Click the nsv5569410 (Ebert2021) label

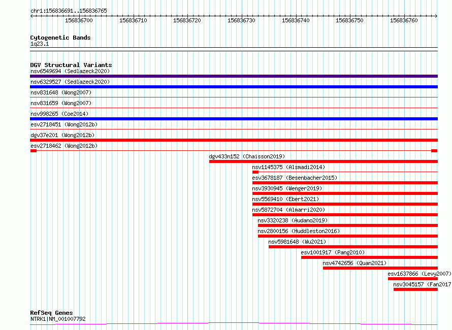(285, 199)
